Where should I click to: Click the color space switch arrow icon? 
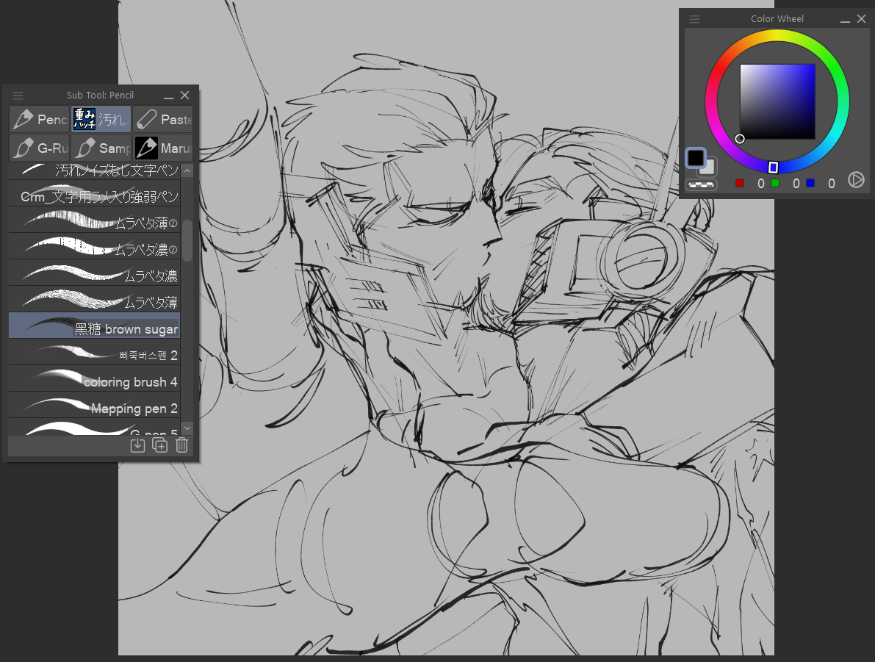pos(856,180)
